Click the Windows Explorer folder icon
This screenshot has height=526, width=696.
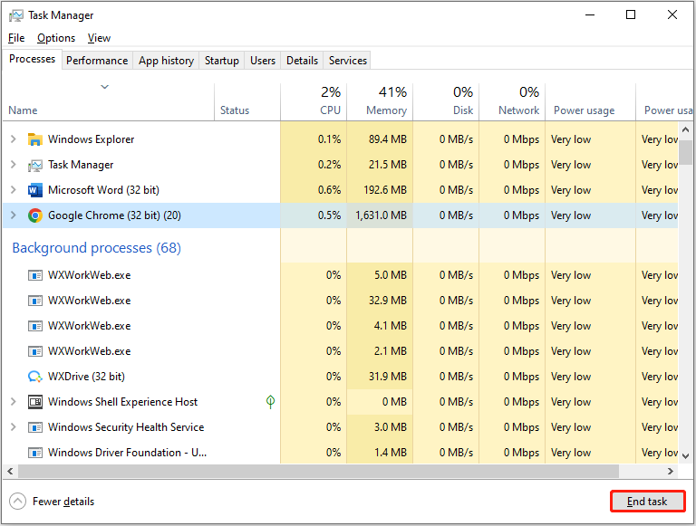(x=35, y=139)
